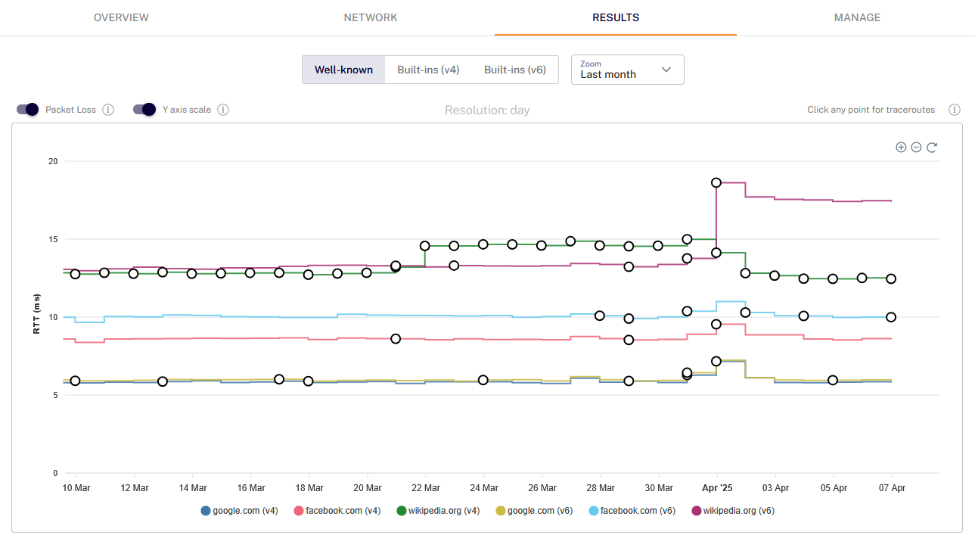Toggle the Packet Loss switch
The height and width of the screenshot is (538, 975).
click(x=27, y=110)
